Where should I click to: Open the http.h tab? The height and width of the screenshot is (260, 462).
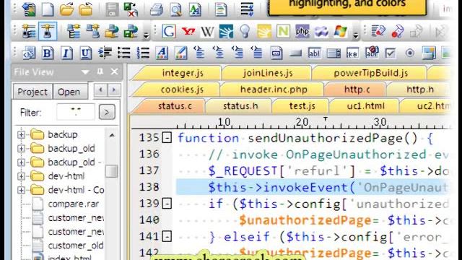coord(420,90)
